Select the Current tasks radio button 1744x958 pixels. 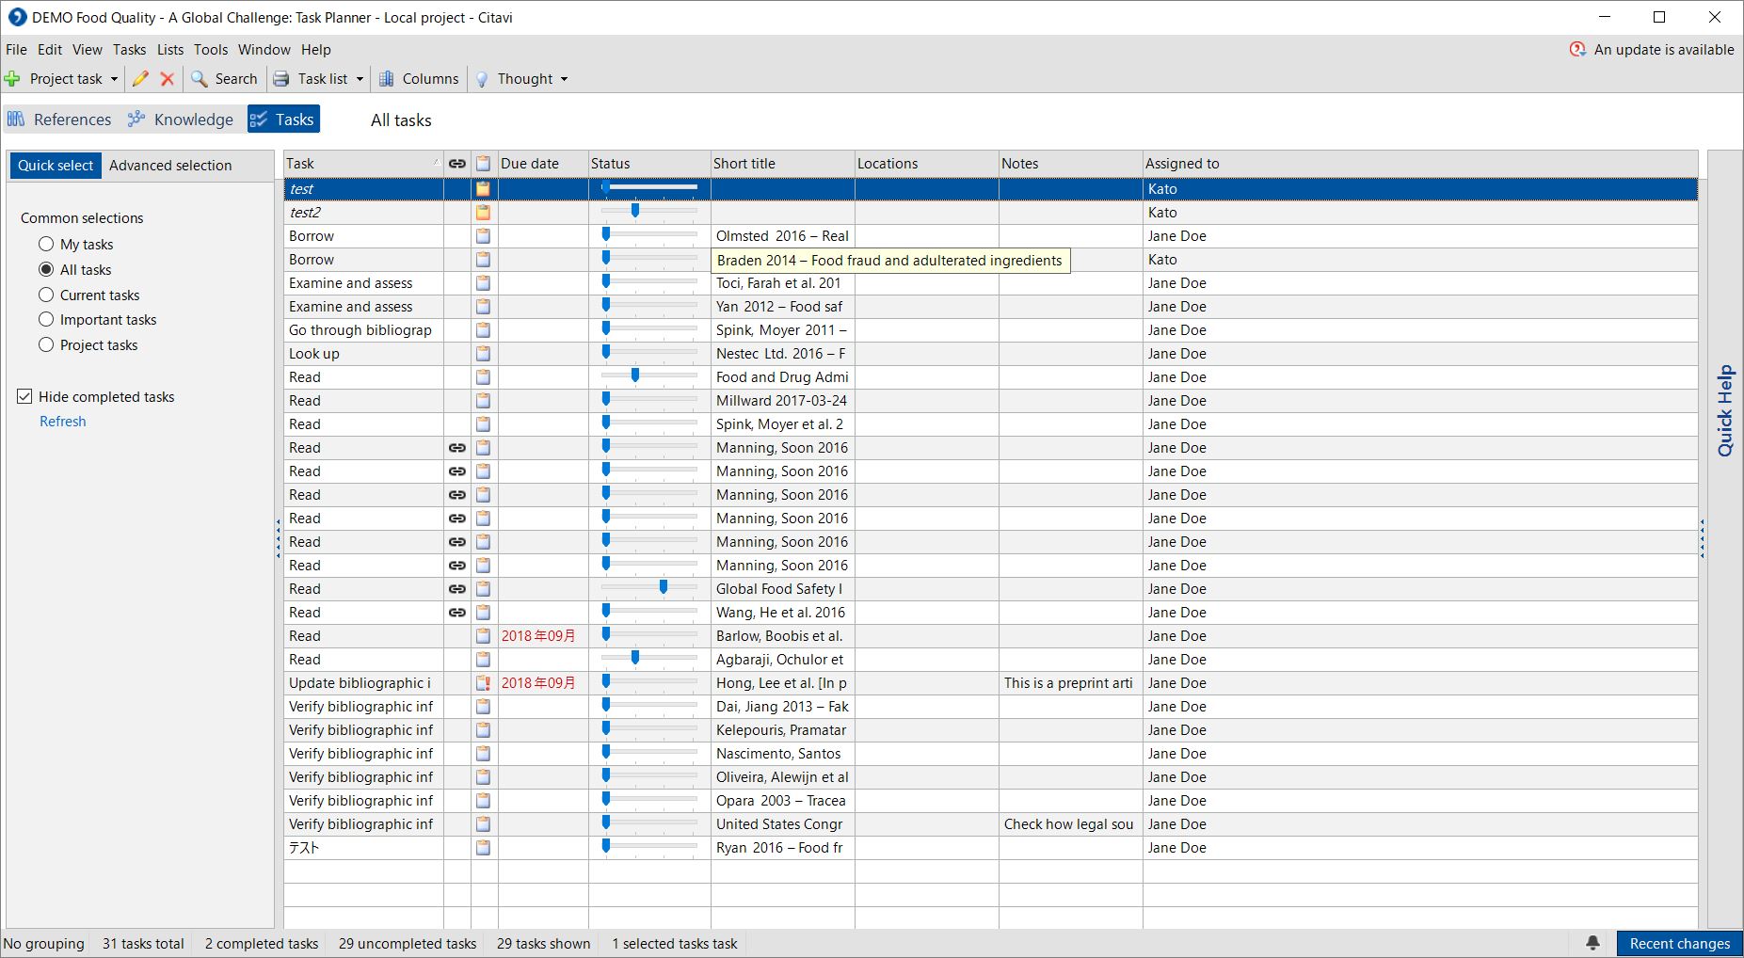tap(46, 295)
